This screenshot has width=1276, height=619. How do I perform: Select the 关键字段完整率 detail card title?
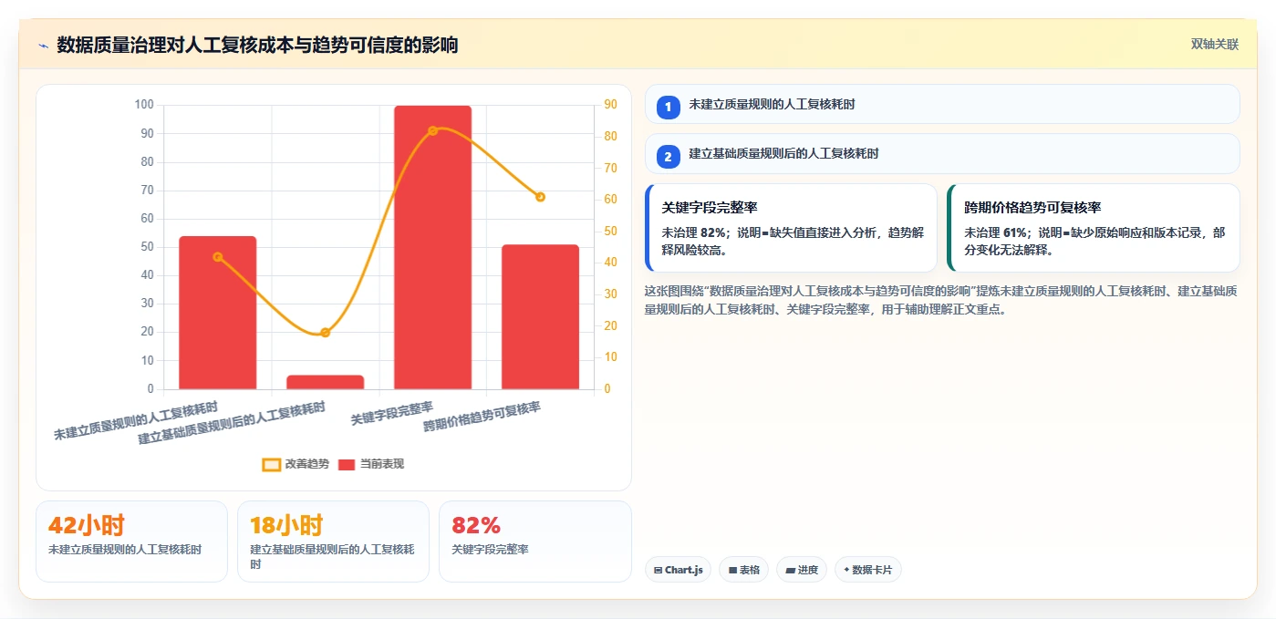[x=710, y=208]
